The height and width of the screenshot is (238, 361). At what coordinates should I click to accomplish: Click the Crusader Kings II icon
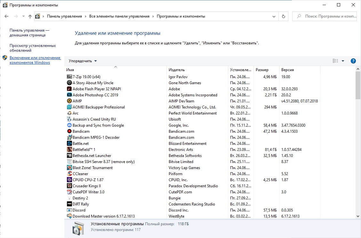(x=69, y=186)
